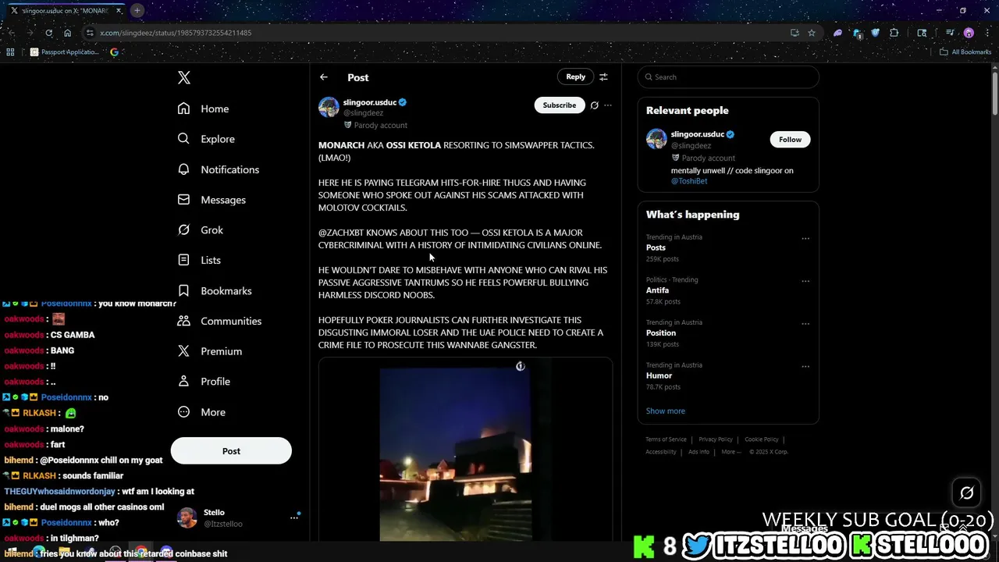Click the Reply button at post header
Screen dimensions: 999x562
(575, 76)
